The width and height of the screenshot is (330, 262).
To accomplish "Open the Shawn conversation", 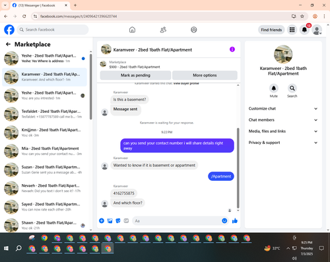I will [x=44, y=225].
